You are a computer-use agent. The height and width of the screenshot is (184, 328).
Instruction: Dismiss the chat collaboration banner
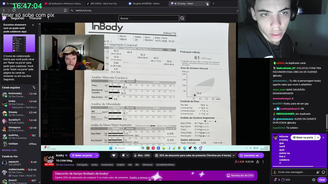[323, 137]
